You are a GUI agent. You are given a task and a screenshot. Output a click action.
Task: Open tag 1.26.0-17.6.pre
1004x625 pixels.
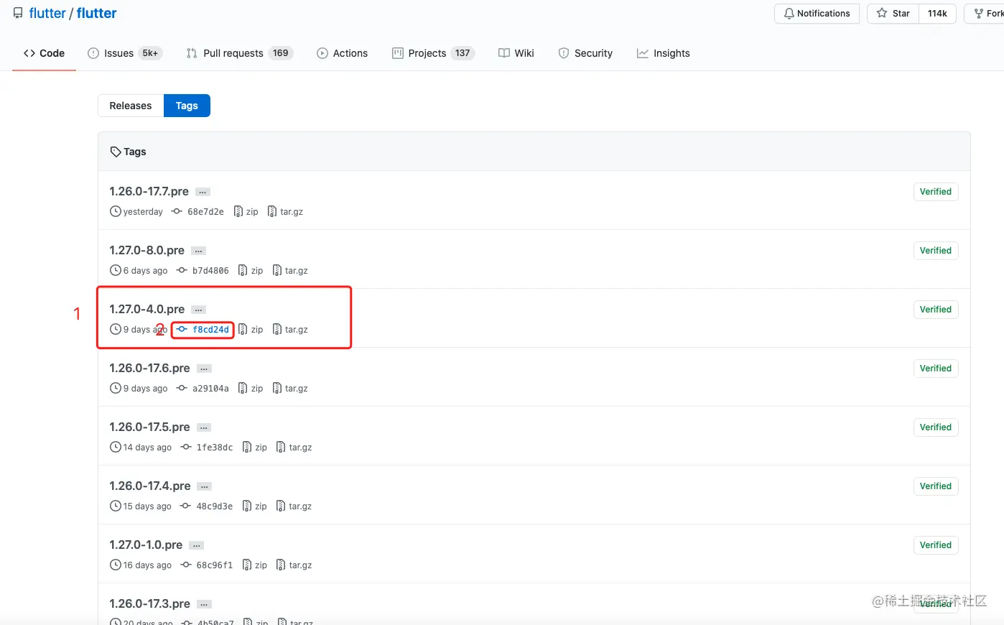click(149, 368)
